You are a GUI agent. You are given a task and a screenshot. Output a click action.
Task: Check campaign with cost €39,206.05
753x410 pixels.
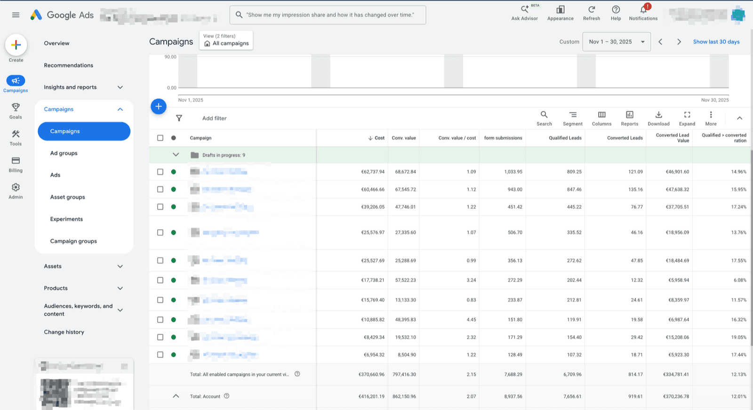(x=160, y=207)
